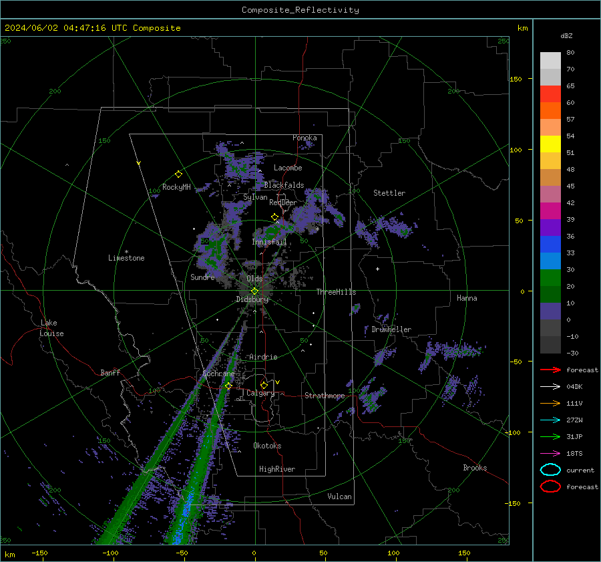
Task: Click the Blackfalds town label
Action: click(284, 185)
